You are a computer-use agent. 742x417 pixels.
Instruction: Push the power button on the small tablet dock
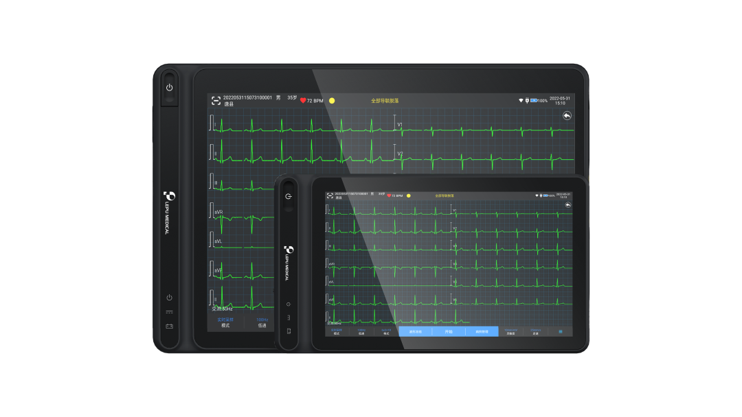coord(288,196)
